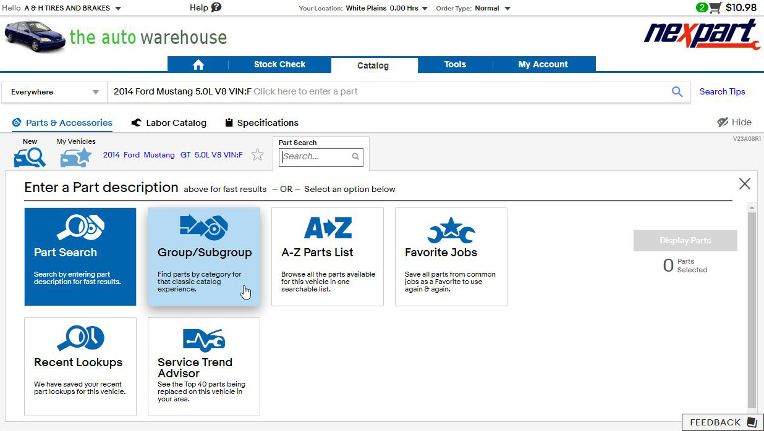The height and width of the screenshot is (431, 764).
Task: Select the Specifications tab
Action: tap(261, 123)
